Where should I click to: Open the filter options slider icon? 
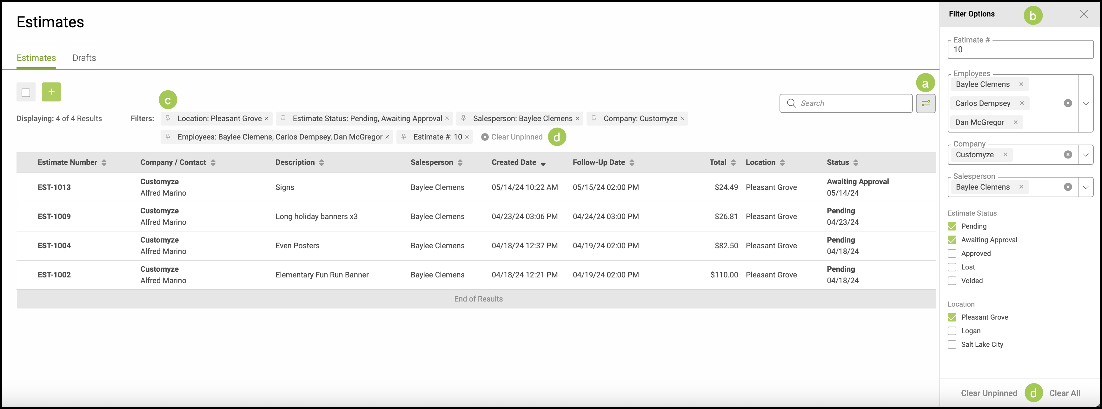click(925, 103)
